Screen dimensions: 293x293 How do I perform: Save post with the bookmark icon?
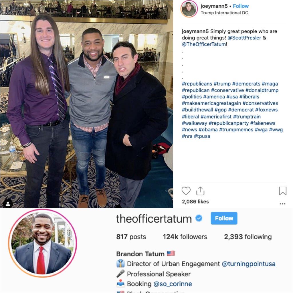pos(282,191)
